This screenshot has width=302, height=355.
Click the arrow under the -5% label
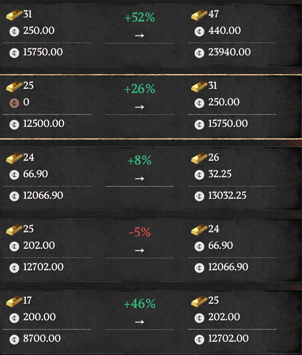[x=140, y=250]
